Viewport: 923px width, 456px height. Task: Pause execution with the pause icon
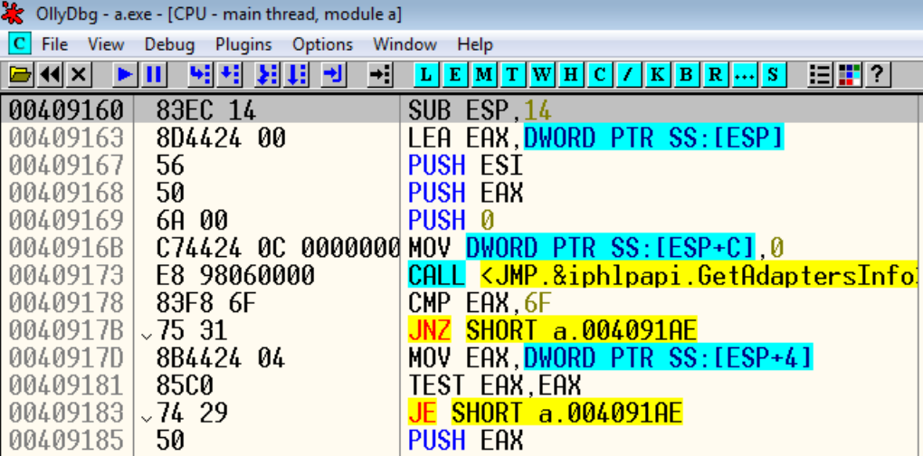tap(153, 74)
